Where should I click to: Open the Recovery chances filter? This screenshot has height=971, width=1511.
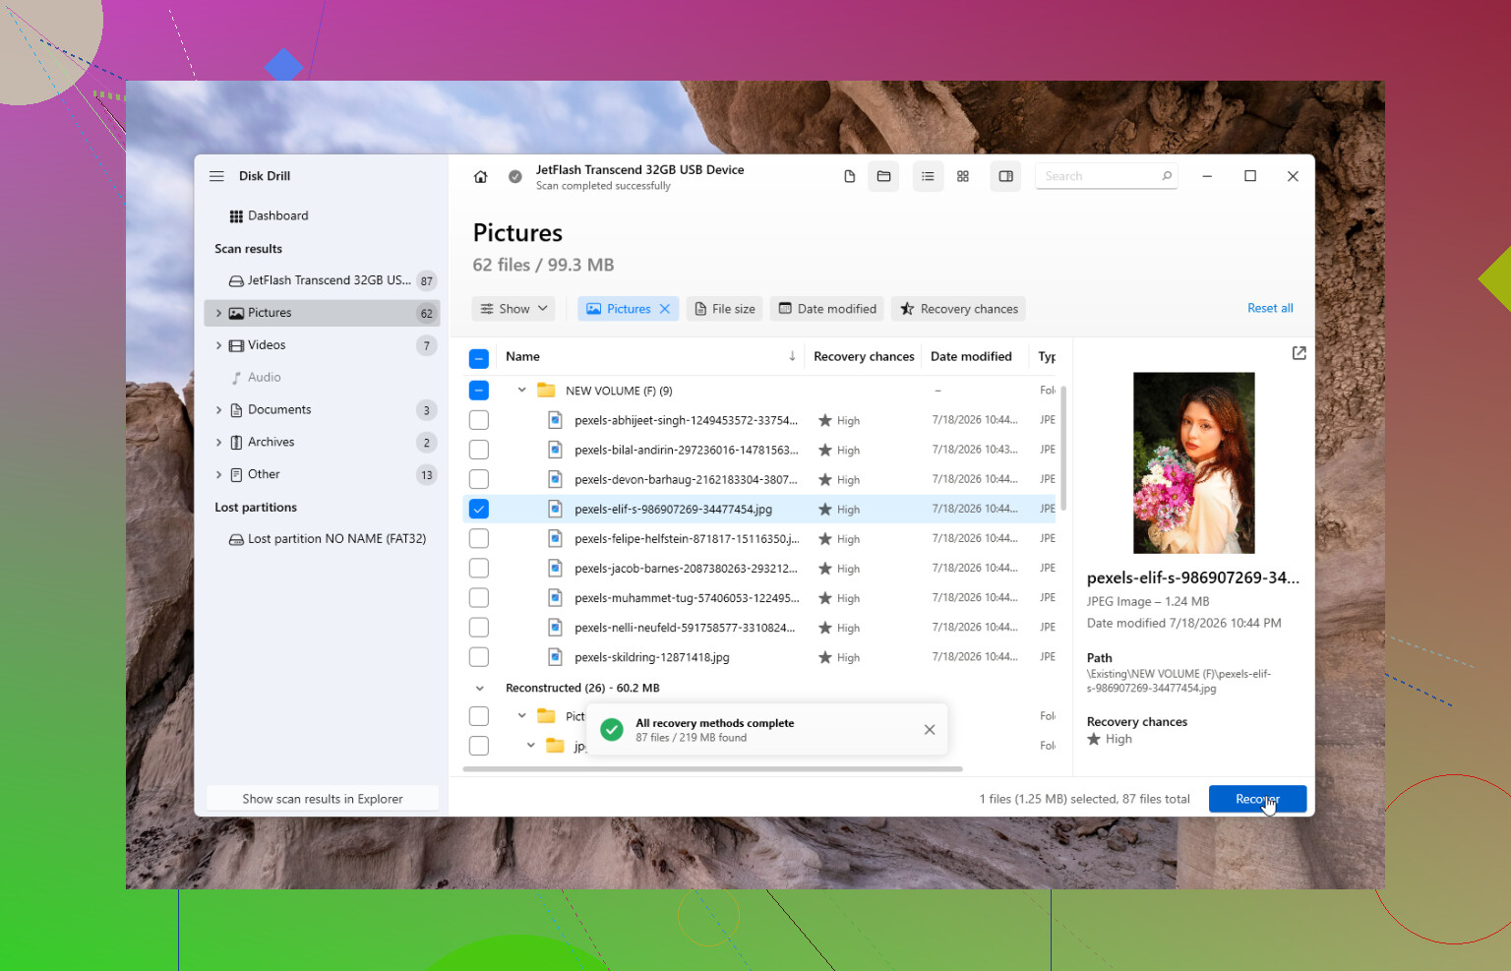pyautogui.click(x=959, y=309)
